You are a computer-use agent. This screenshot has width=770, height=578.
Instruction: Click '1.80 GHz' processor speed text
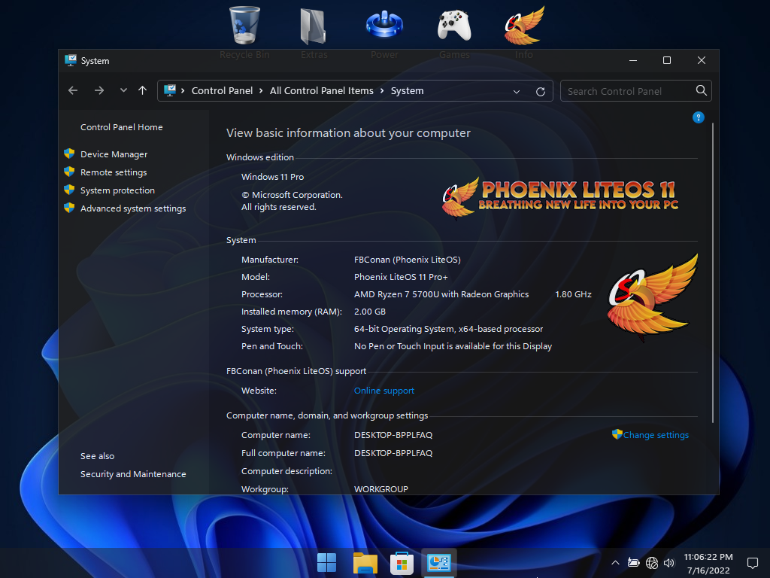click(x=573, y=294)
